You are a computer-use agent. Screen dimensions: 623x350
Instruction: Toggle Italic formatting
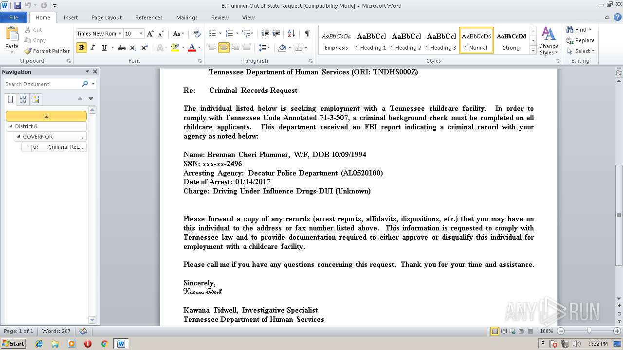[92, 48]
